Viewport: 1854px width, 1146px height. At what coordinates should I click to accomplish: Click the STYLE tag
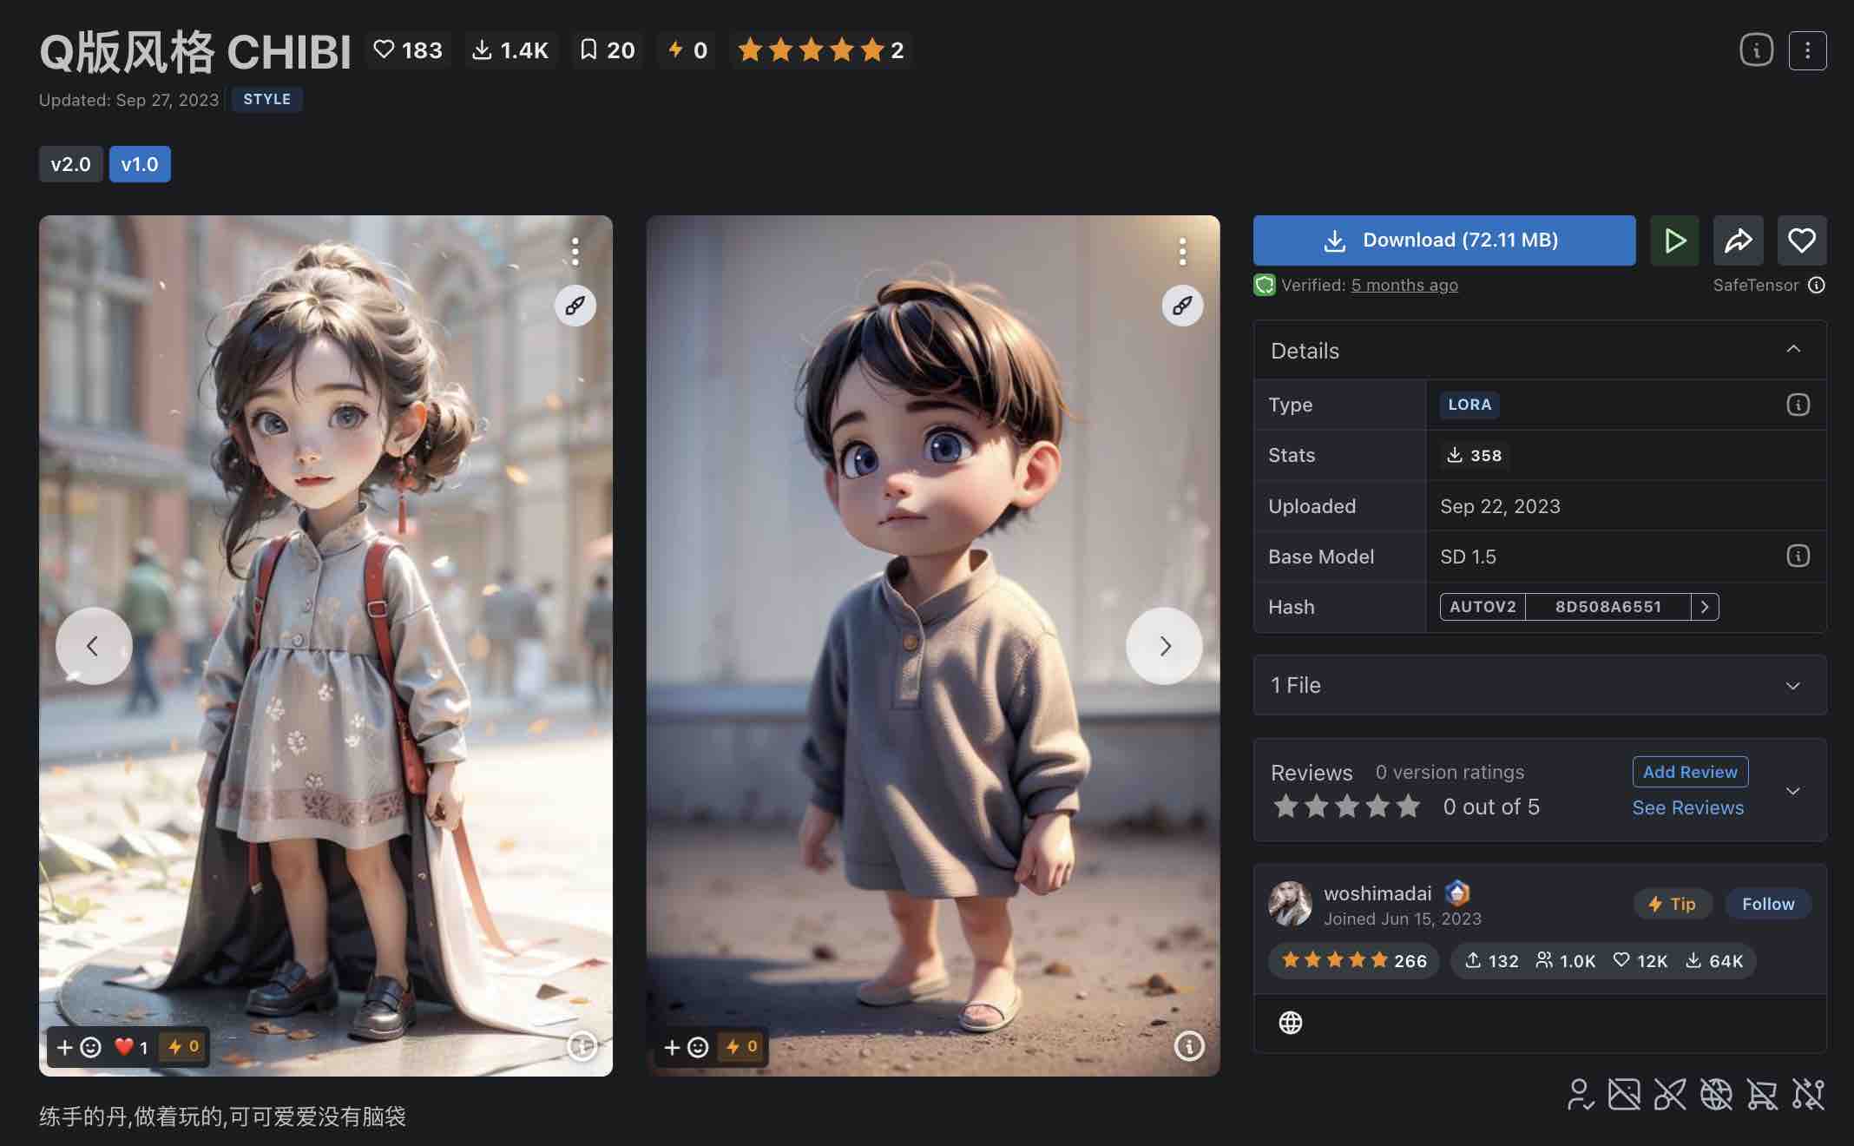[267, 99]
